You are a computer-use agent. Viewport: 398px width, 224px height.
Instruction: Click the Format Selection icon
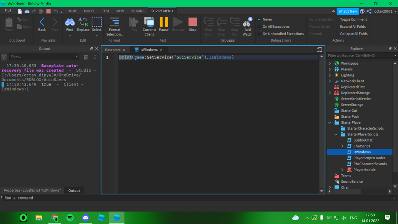click(115, 22)
